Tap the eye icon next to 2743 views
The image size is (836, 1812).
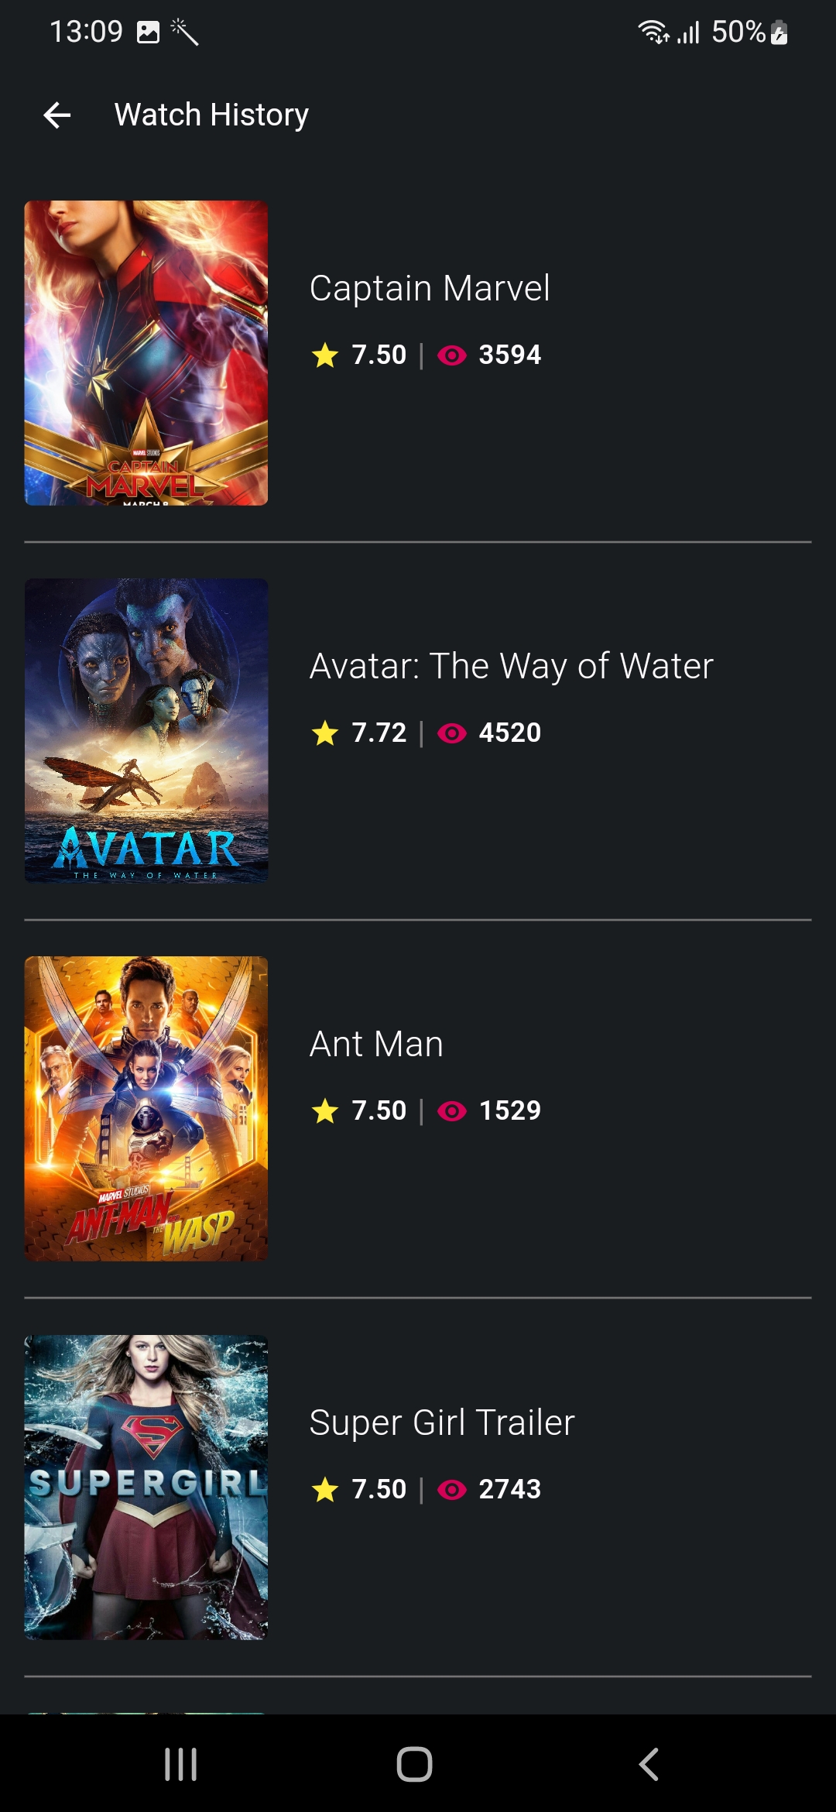[451, 1489]
